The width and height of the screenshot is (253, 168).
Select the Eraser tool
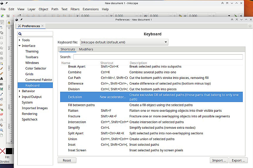pos(2,114)
